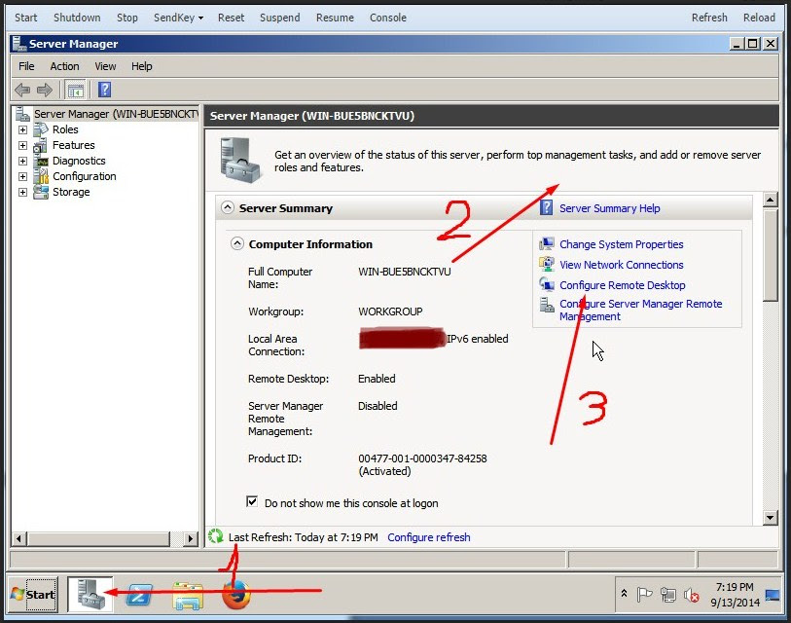Image resolution: width=791 pixels, height=623 pixels.
Task: Click the tree pane scroll left arrow
Action: pos(19,538)
